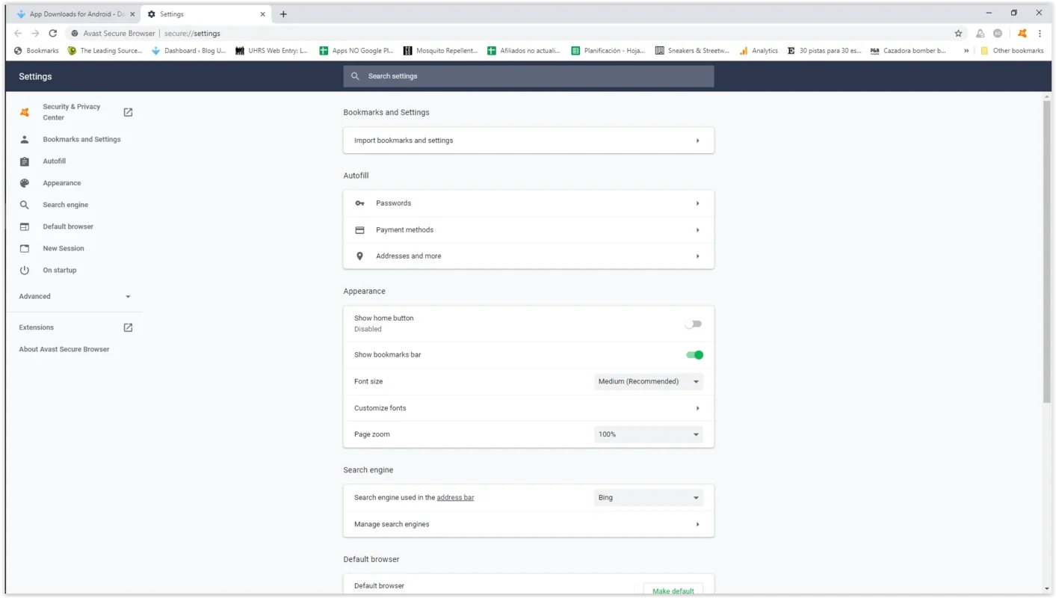Click the forward navigation arrow

click(x=35, y=33)
